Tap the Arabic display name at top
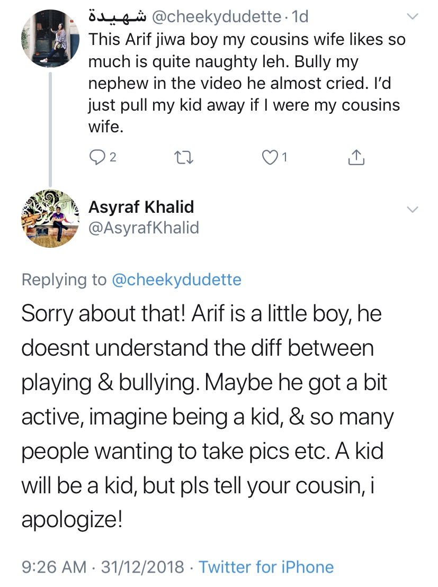 [118, 17]
